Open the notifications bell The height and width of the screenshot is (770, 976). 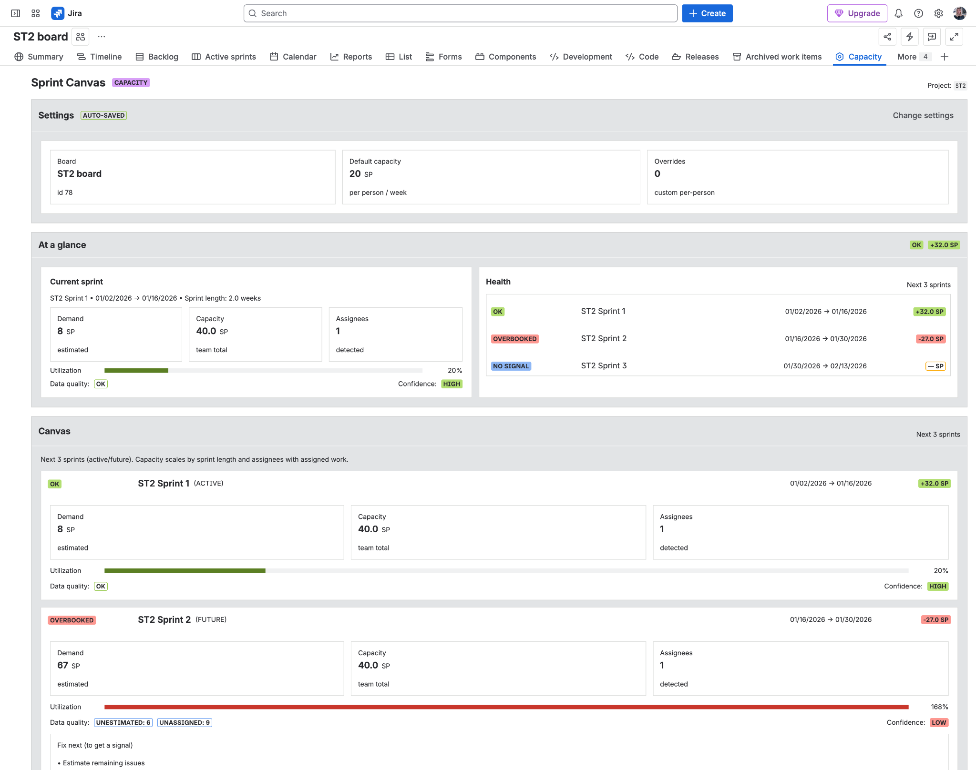tap(898, 13)
